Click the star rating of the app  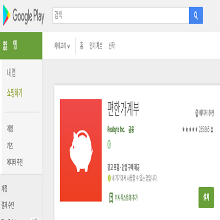click(x=190, y=130)
